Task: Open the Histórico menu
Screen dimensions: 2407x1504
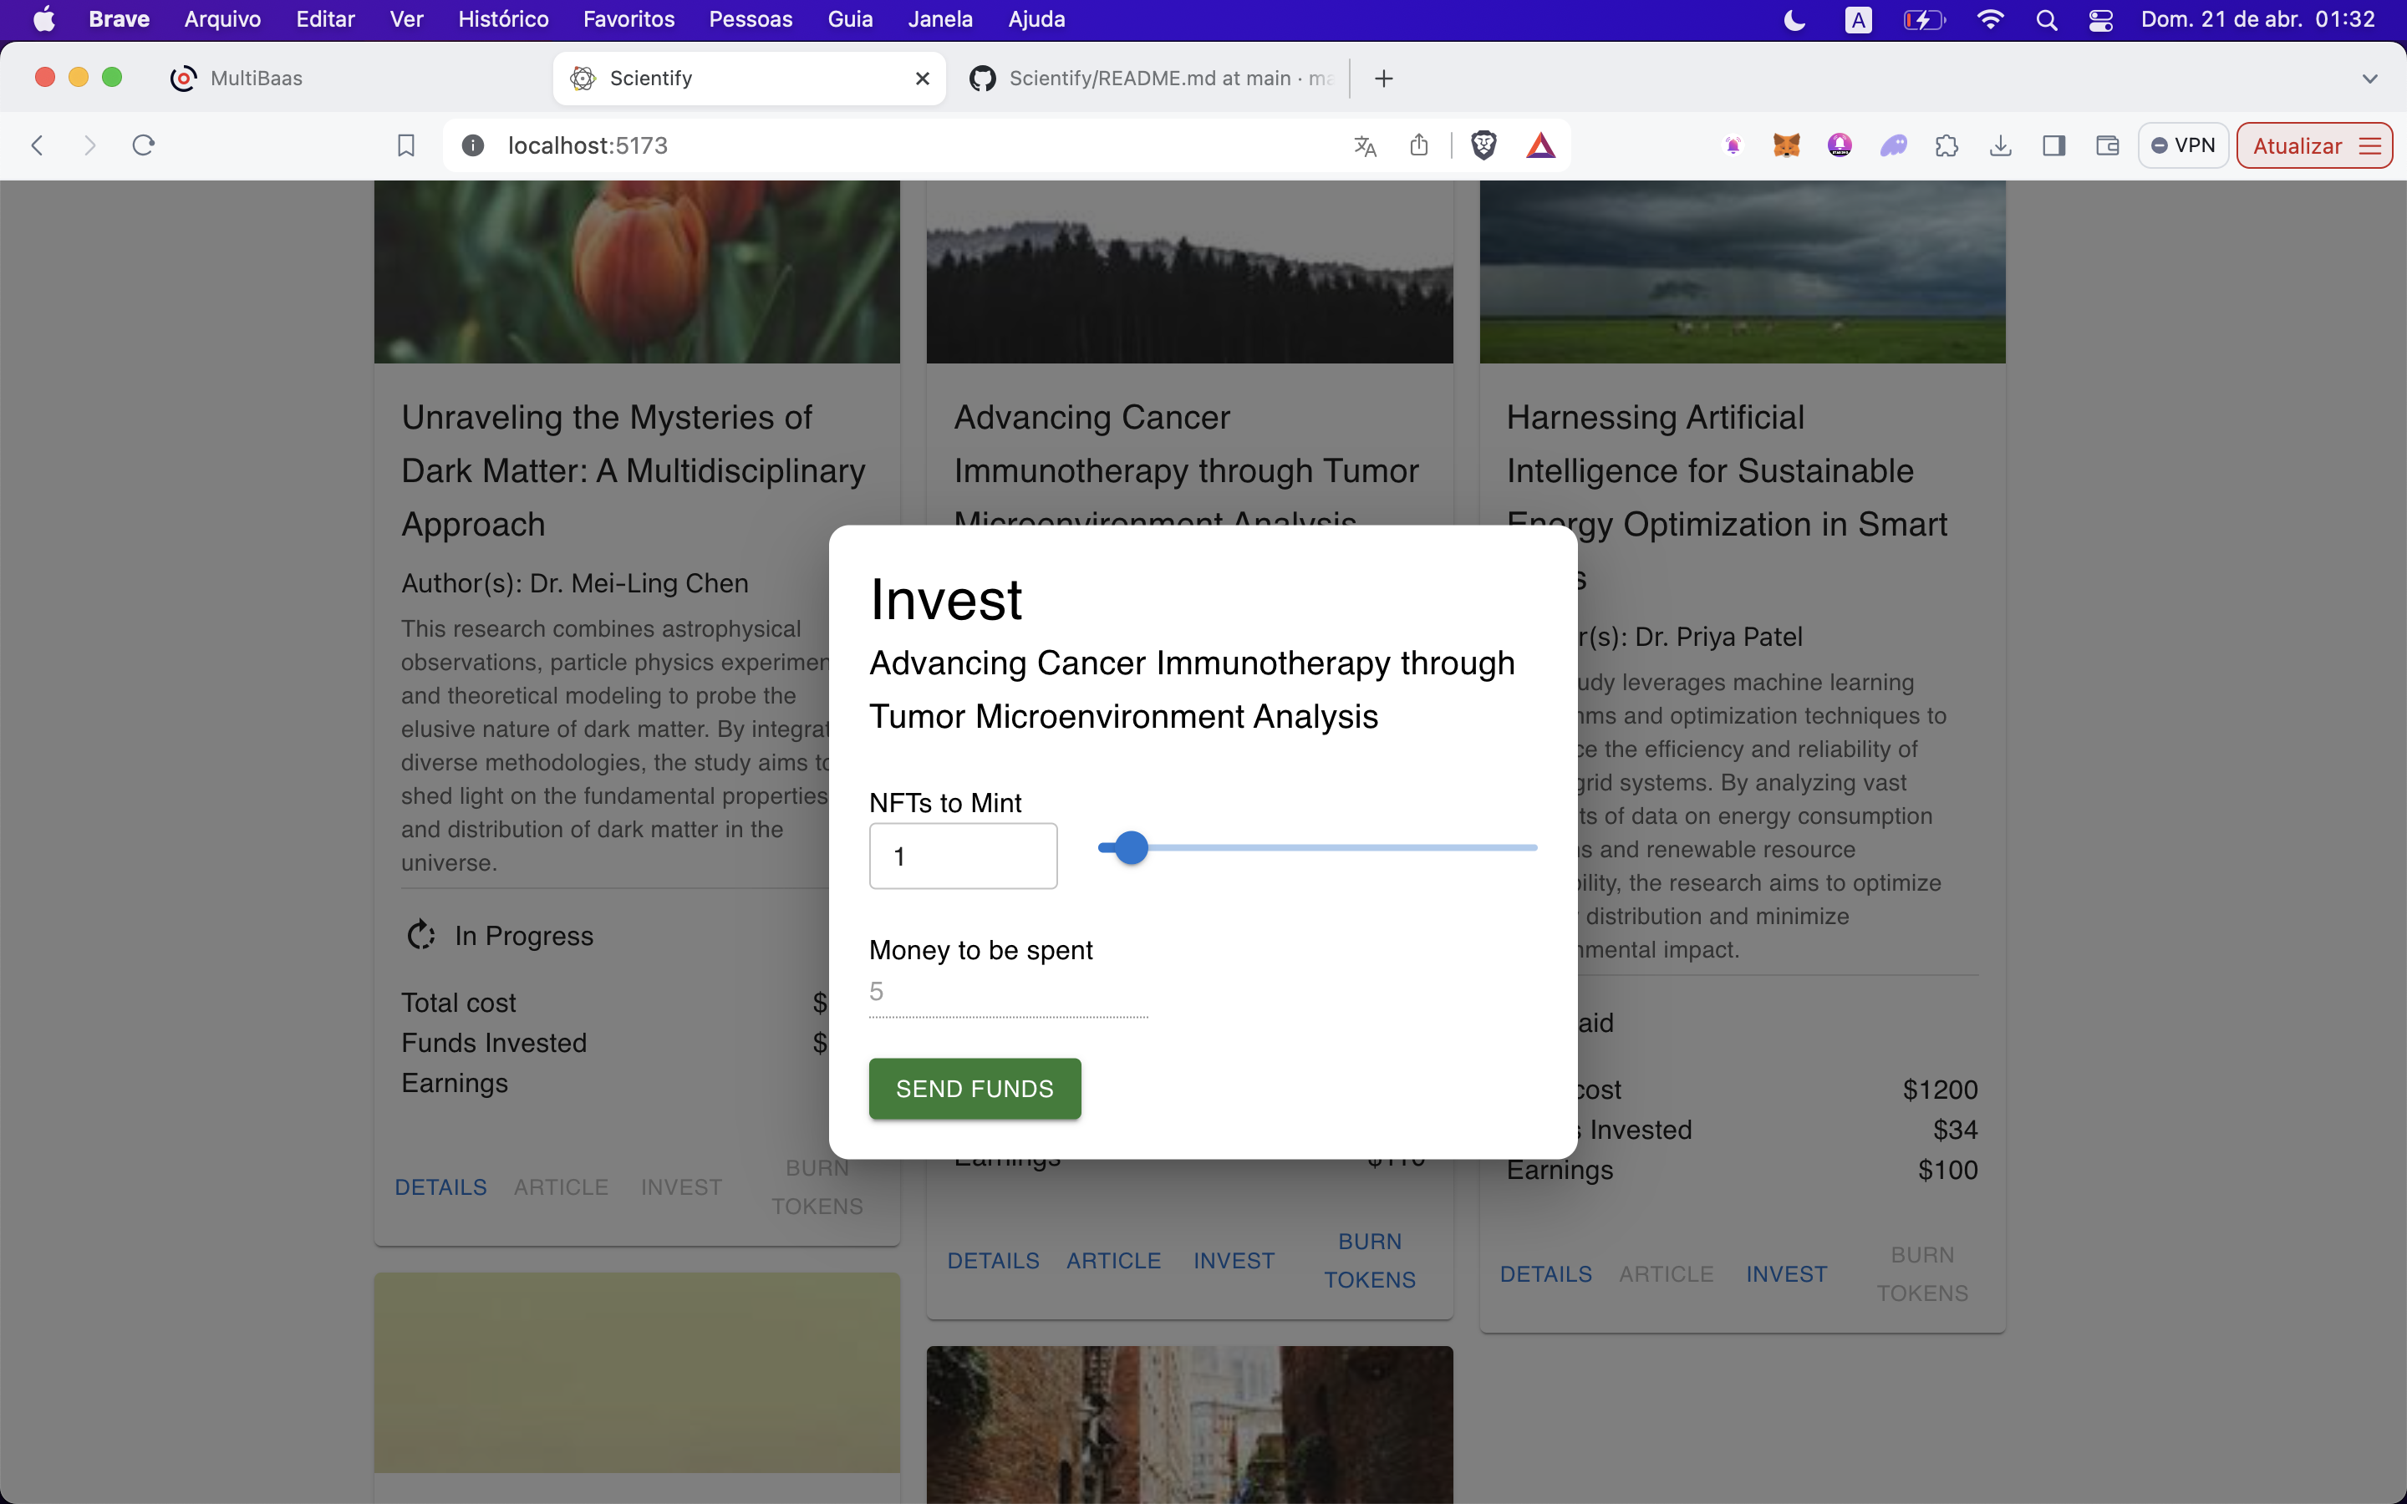Action: click(503, 20)
